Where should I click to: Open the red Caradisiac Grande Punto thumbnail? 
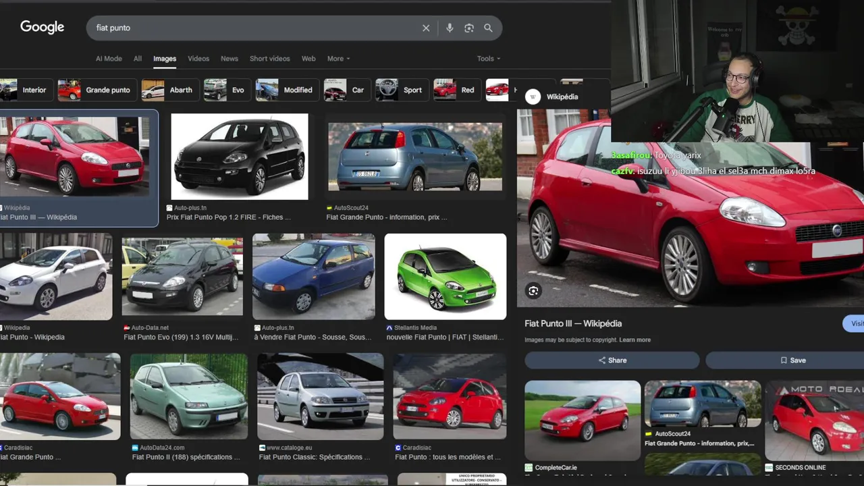tap(60, 396)
